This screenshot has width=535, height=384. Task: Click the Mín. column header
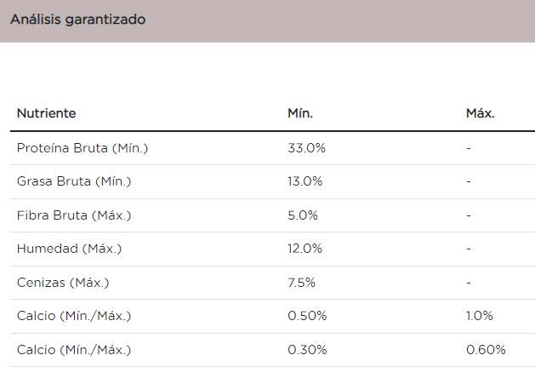300,113
